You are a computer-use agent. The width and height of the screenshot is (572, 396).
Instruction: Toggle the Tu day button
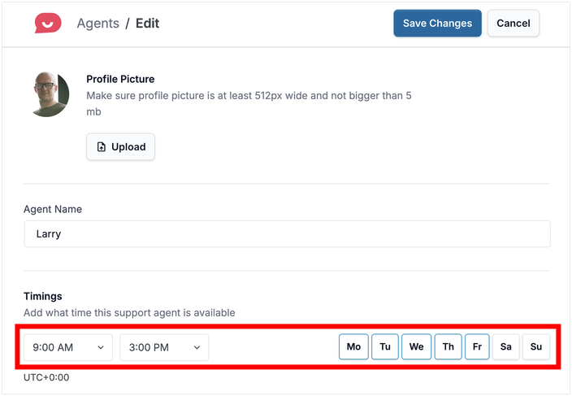tap(385, 347)
